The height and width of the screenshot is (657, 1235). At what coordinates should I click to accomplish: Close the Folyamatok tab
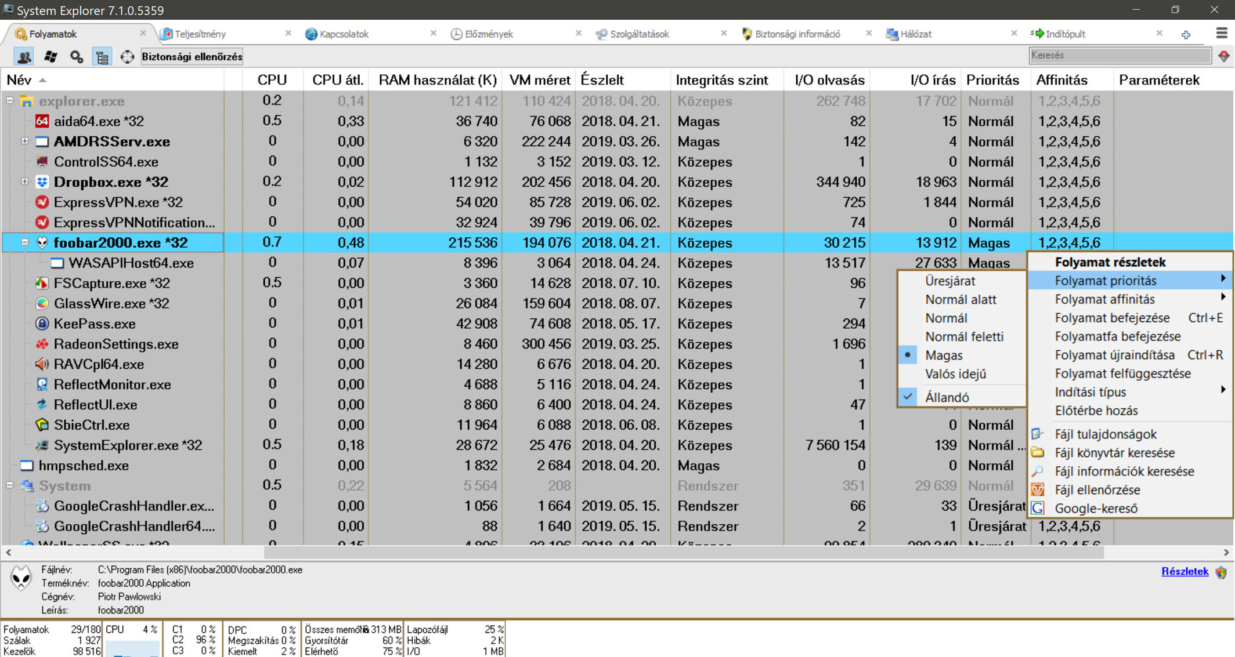point(143,34)
